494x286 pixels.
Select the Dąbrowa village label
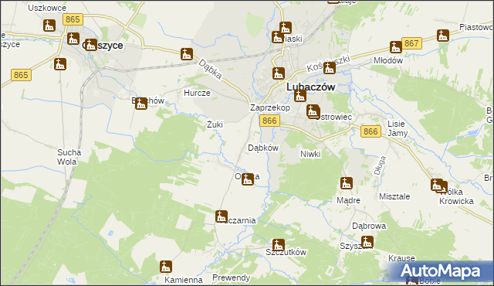tap(369, 226)
